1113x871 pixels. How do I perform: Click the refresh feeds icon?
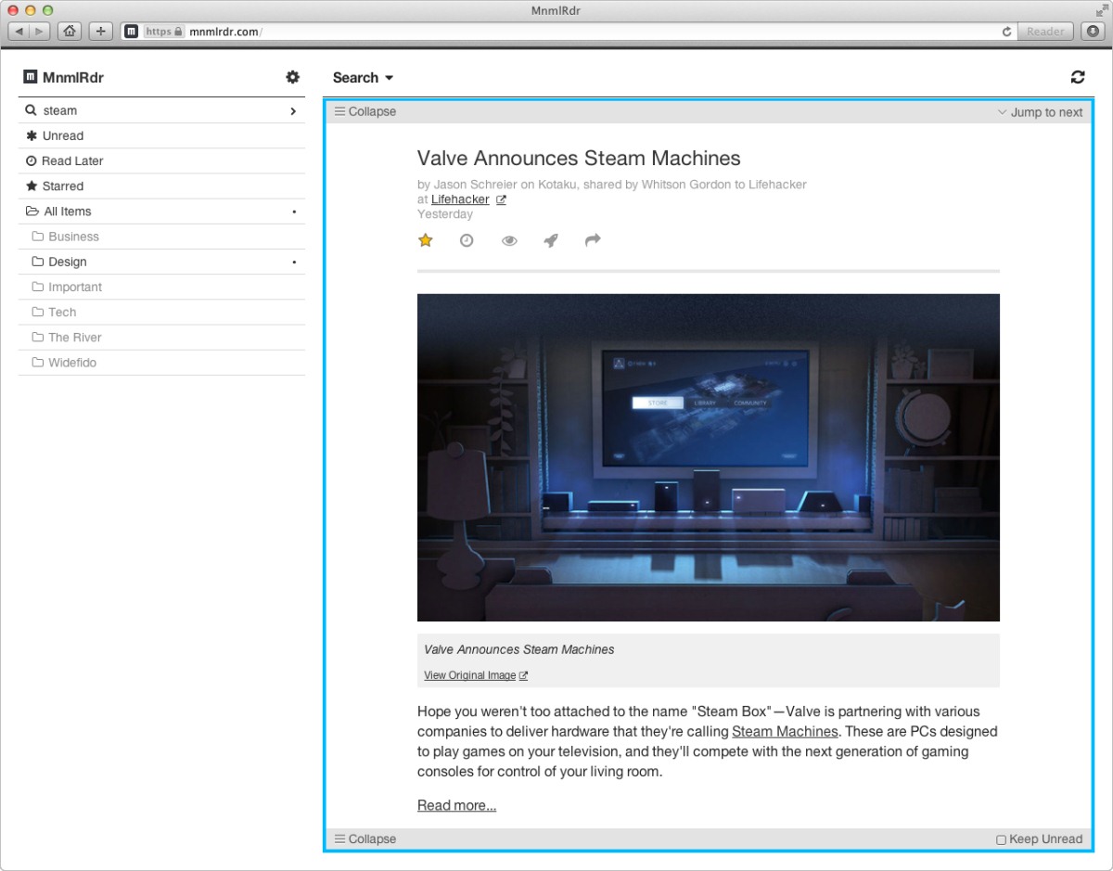(1078, 77)
